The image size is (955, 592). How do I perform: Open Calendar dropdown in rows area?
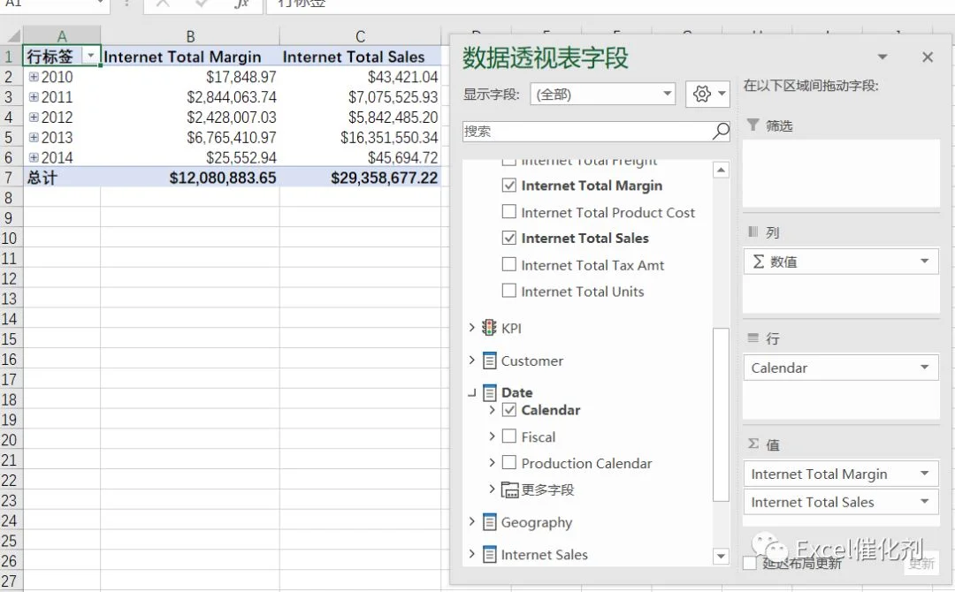(925, 368)
